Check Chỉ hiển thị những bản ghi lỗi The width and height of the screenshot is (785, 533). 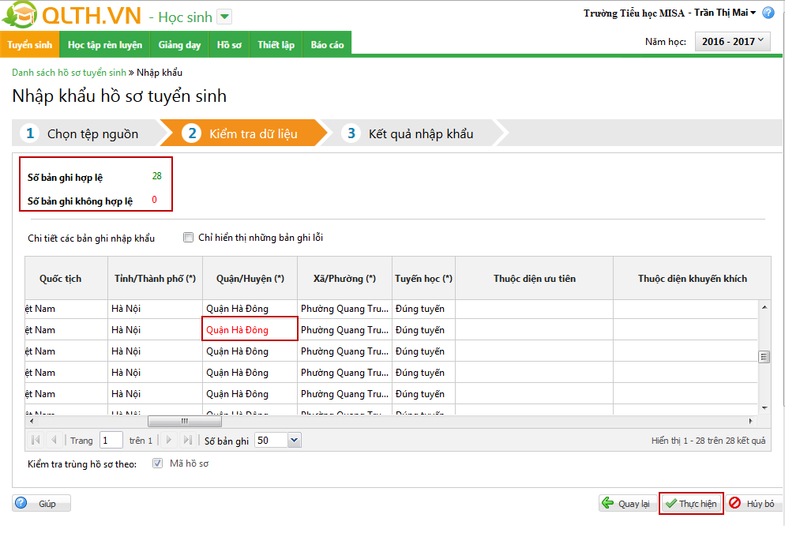click(x=188, y=238)
